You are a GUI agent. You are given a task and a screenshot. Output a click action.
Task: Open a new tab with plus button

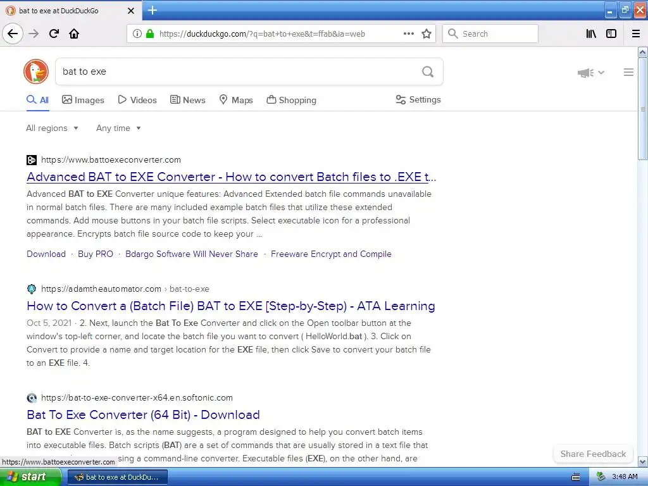click(x=152, y=10)
